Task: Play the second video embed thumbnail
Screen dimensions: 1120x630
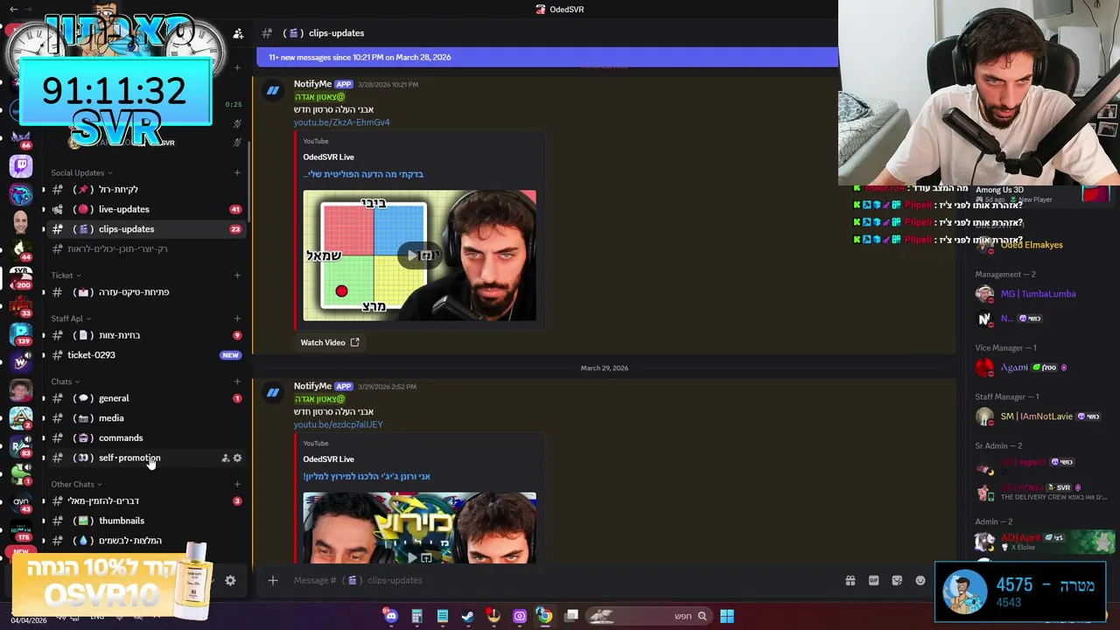Action: 419,528
